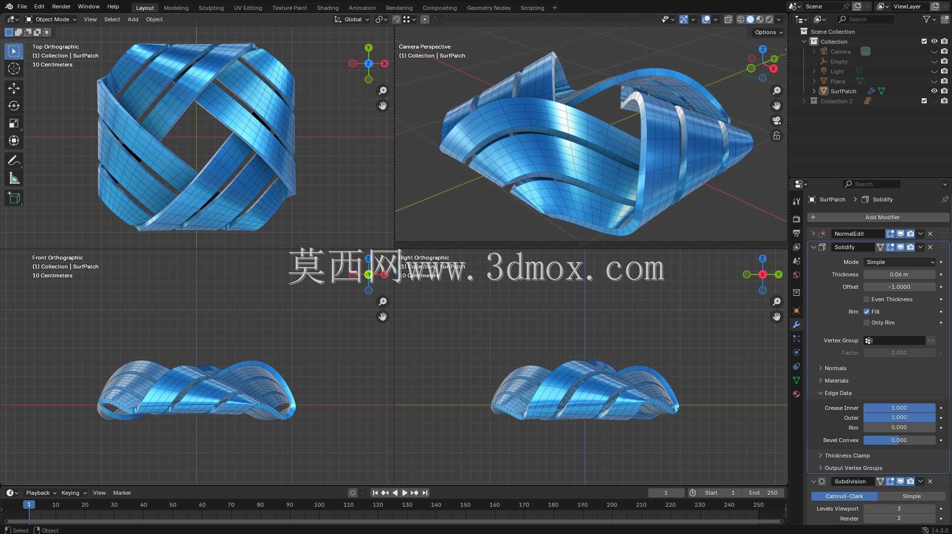Toggle the Camera object's visibility
The image size is (952, 534).
click(x=934, y=52)
